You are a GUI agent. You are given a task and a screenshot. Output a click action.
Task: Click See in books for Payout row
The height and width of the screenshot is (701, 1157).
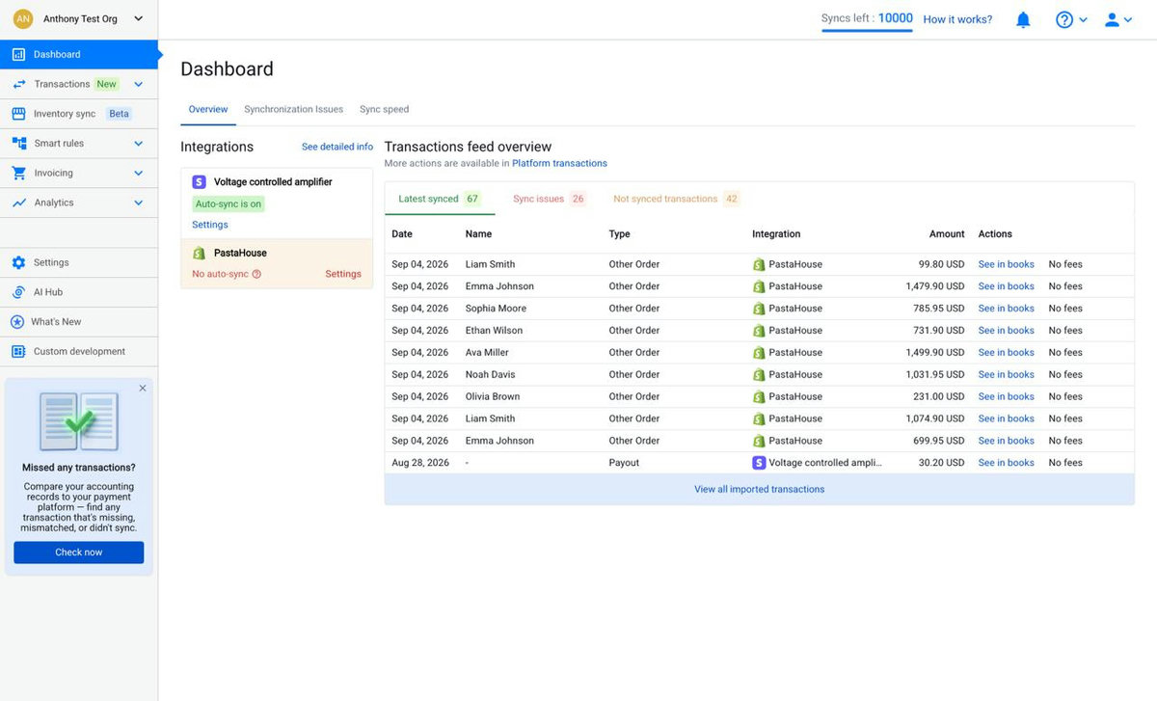point(1006,463)
